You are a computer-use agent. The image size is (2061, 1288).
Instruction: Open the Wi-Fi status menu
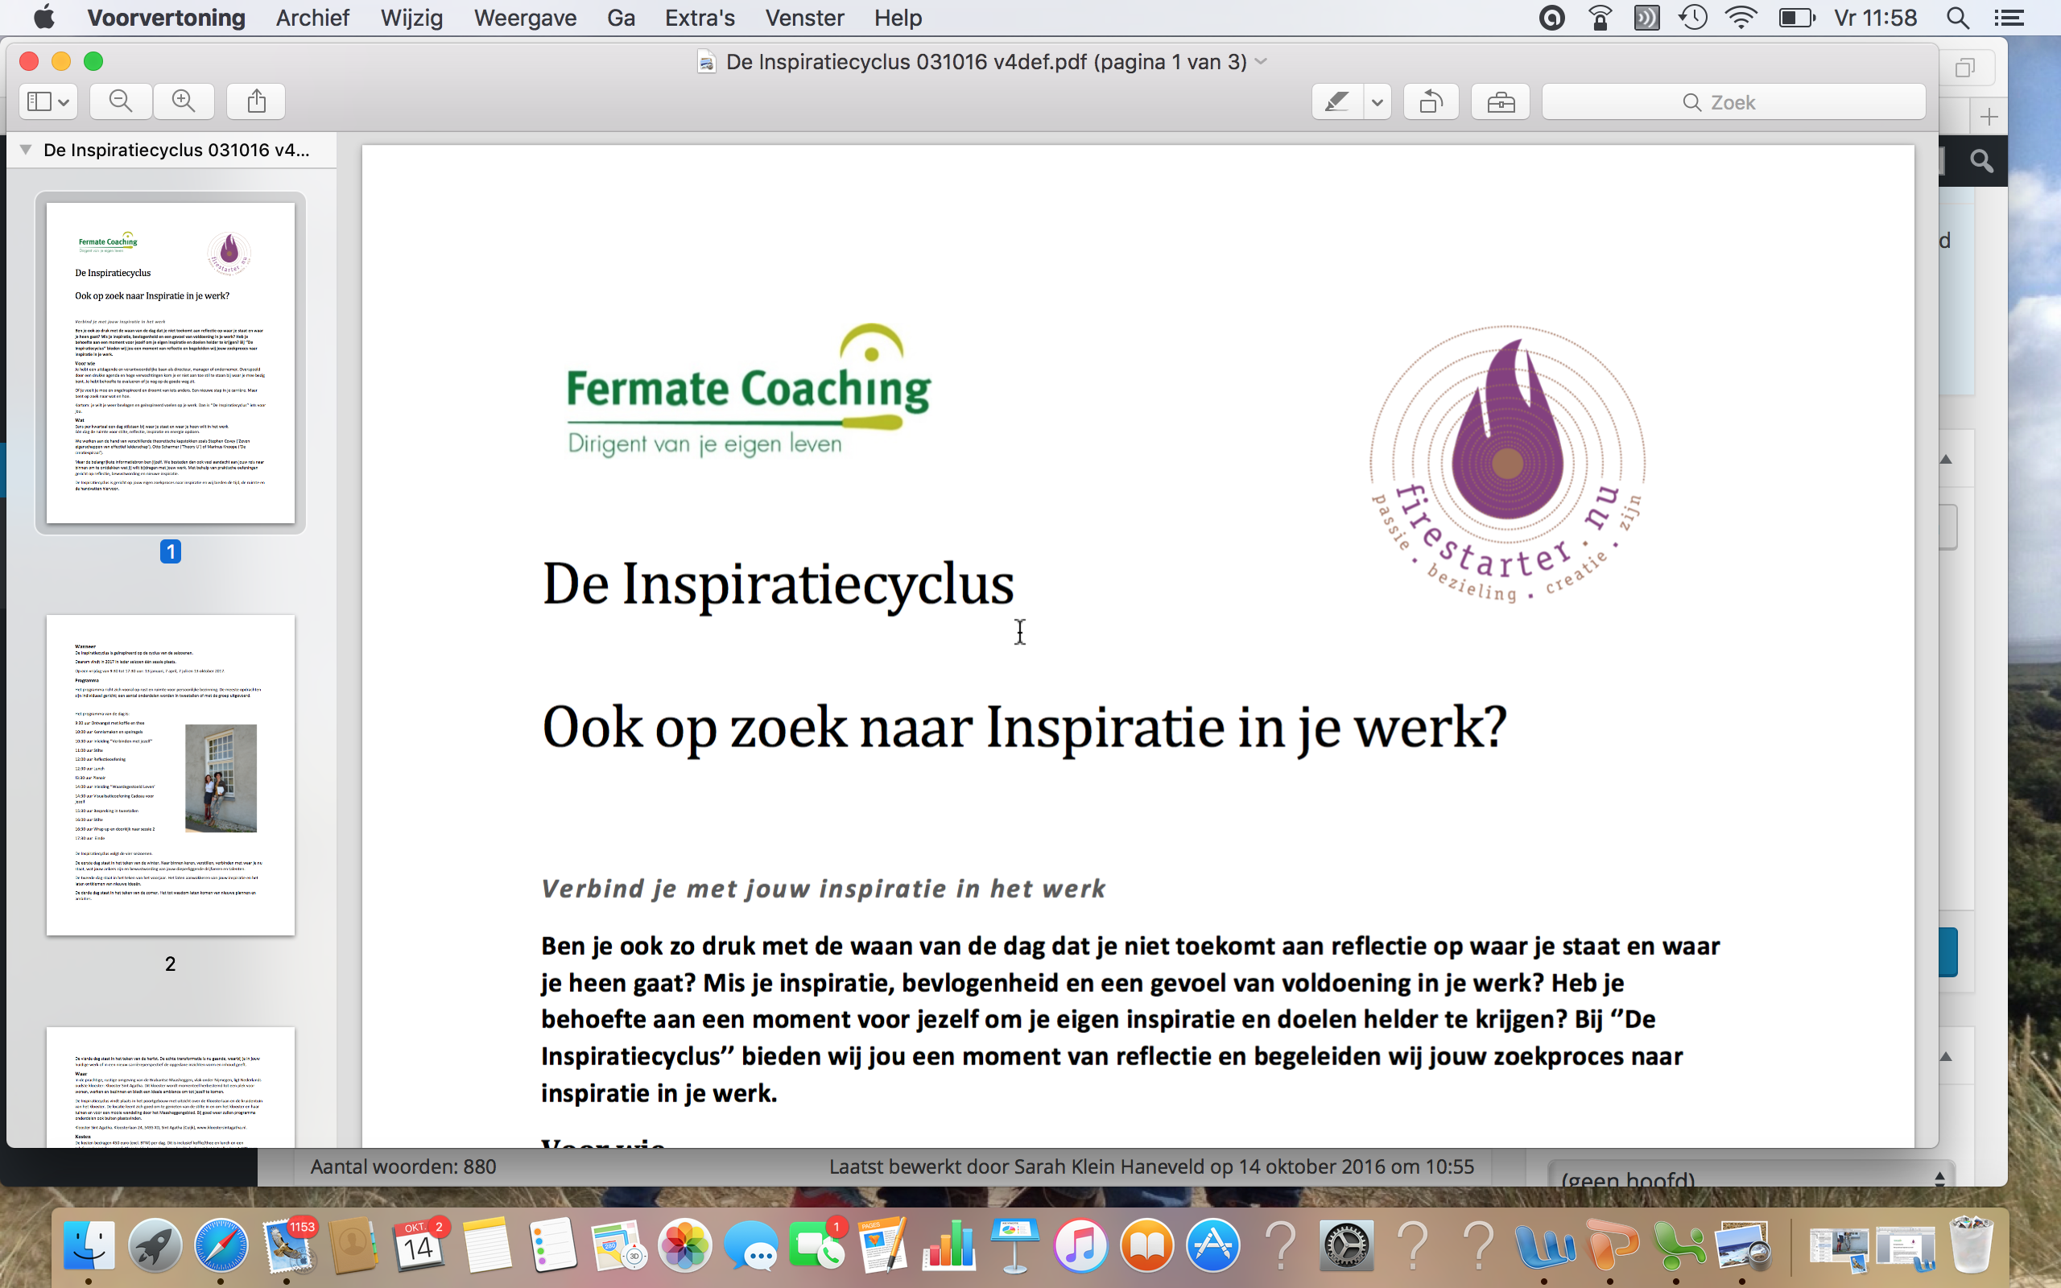click(1740, 18)
